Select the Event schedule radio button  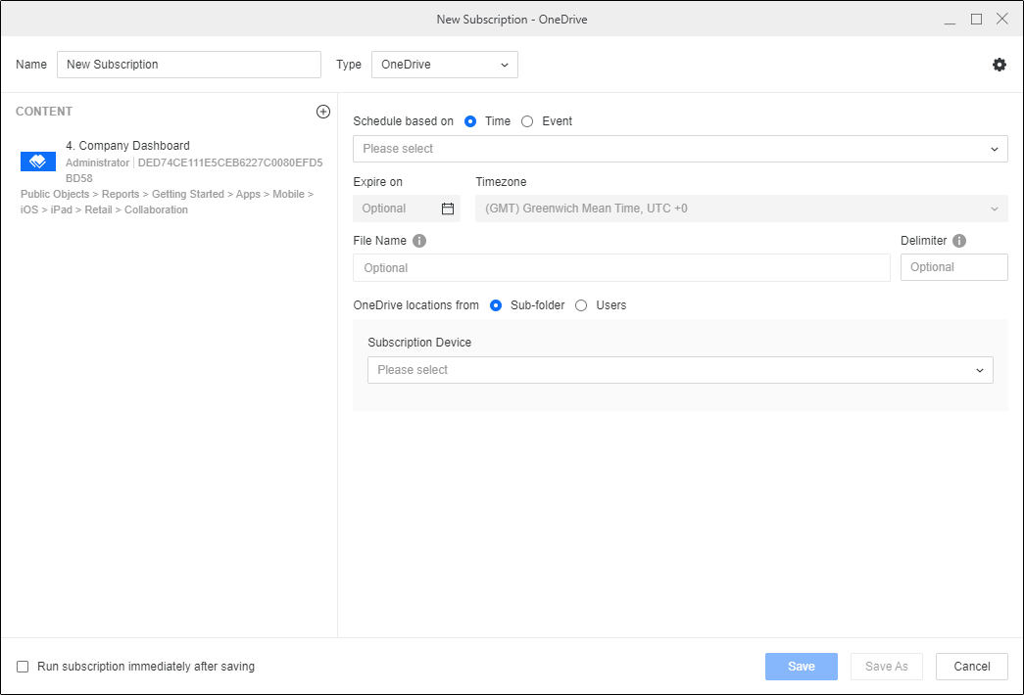tap(527, 121)
